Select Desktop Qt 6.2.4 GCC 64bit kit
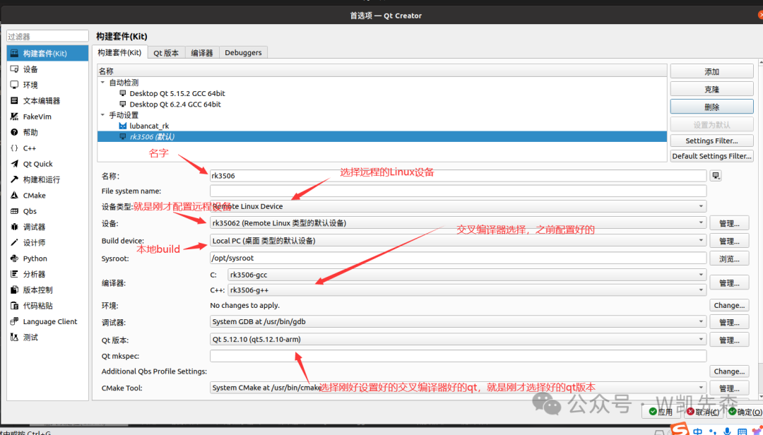Image resolution: width=763 pixels, height=435 pixels. click(x=175, y=105)
